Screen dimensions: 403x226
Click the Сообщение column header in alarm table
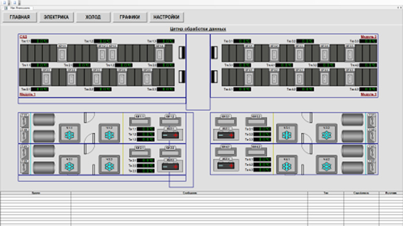click(189, 193)
